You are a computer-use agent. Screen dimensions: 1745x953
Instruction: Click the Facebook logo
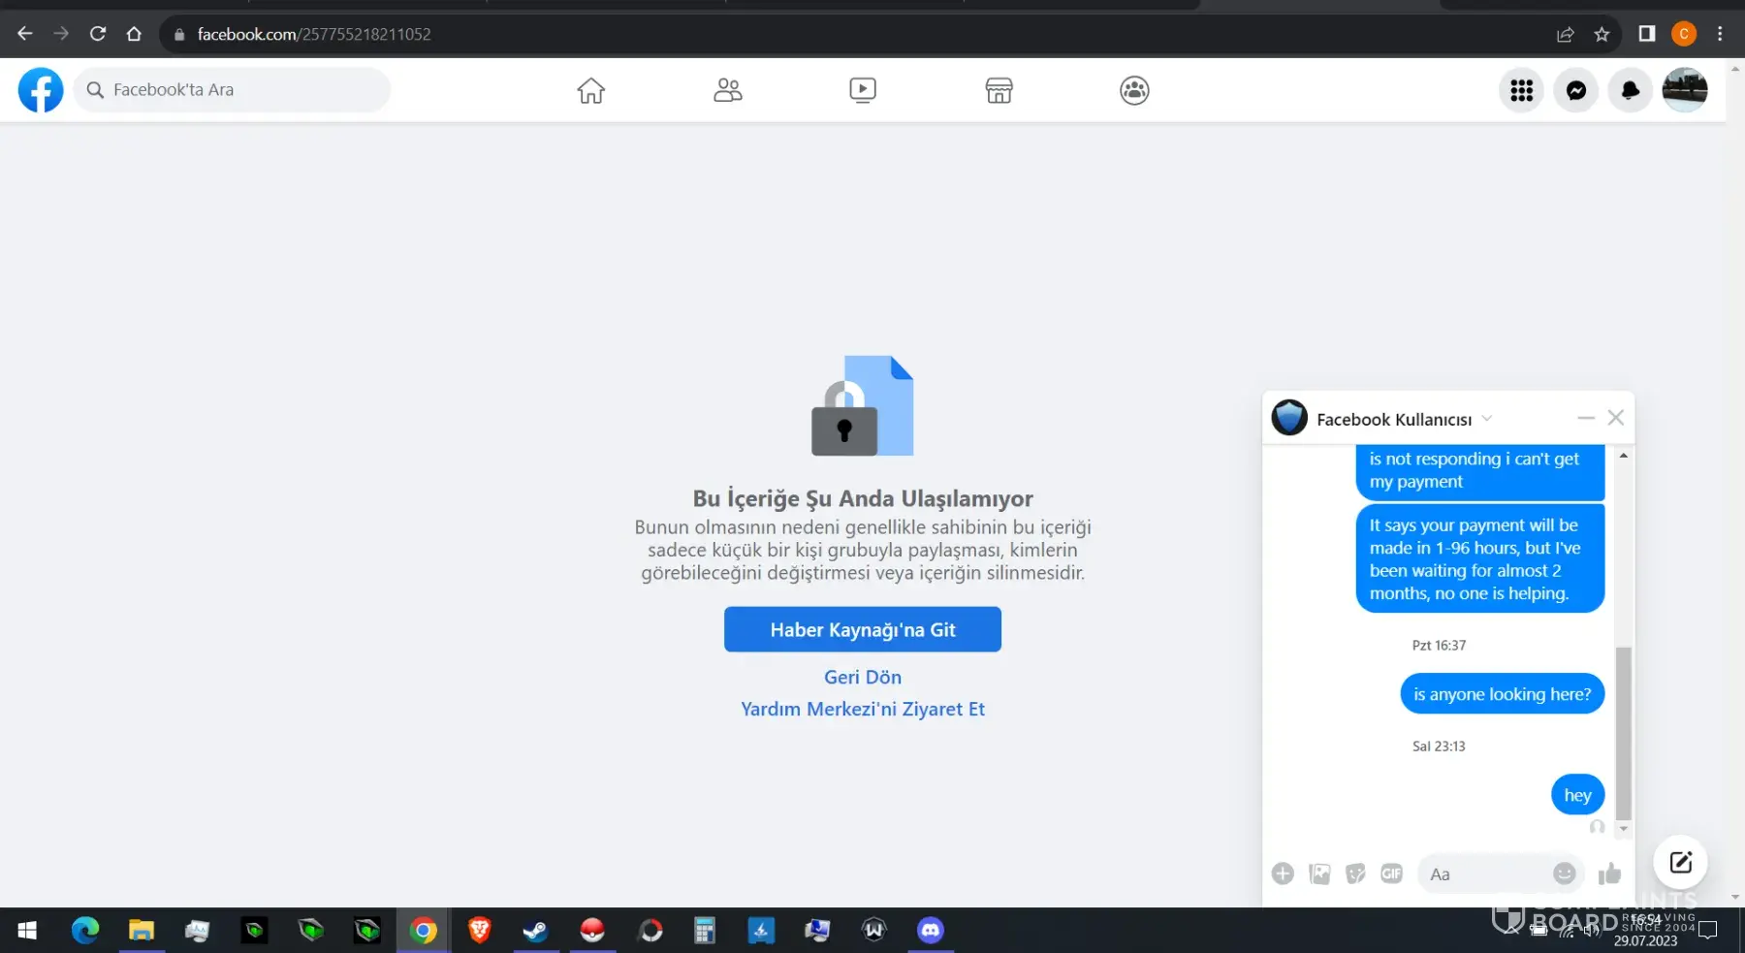point(41,90)
